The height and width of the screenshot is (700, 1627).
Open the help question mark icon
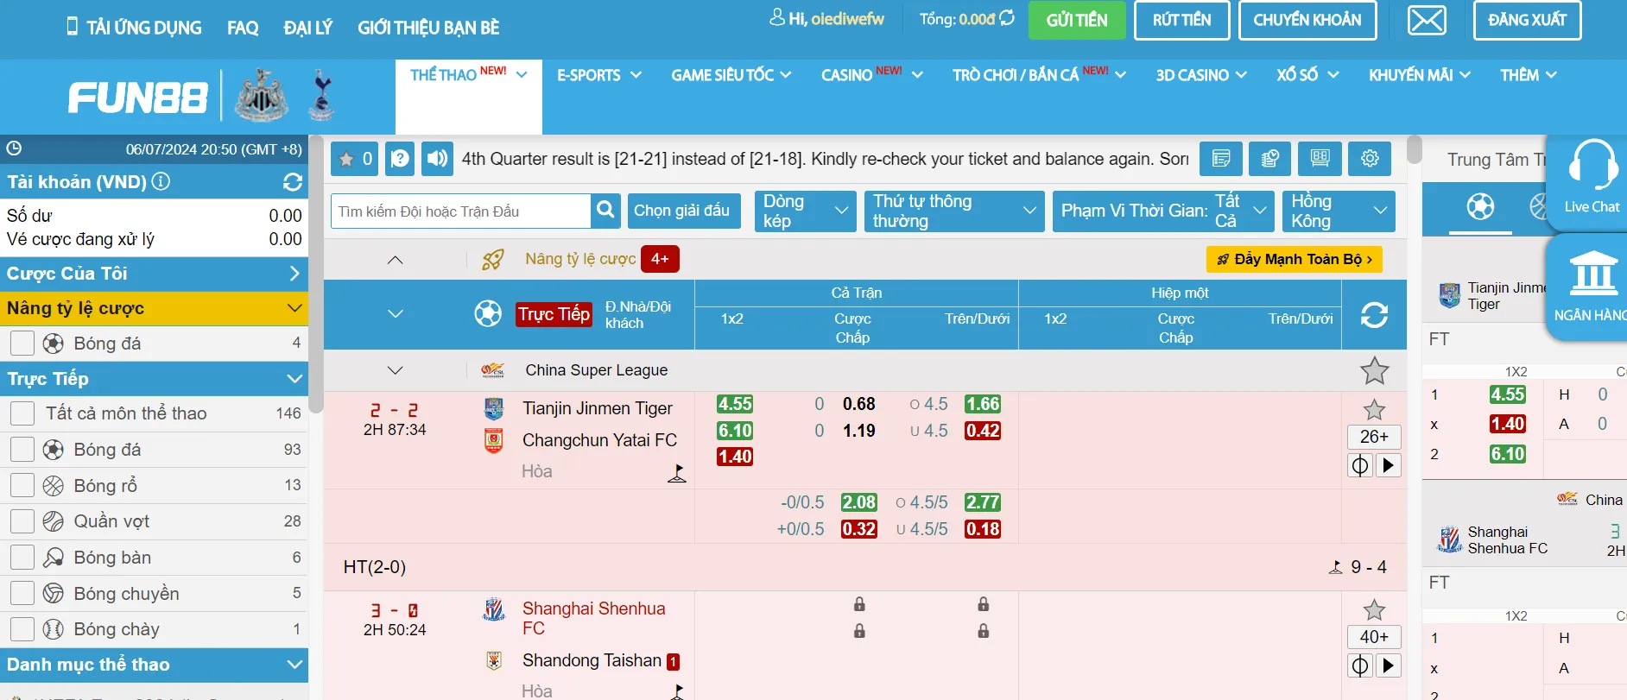click(400, 159)
